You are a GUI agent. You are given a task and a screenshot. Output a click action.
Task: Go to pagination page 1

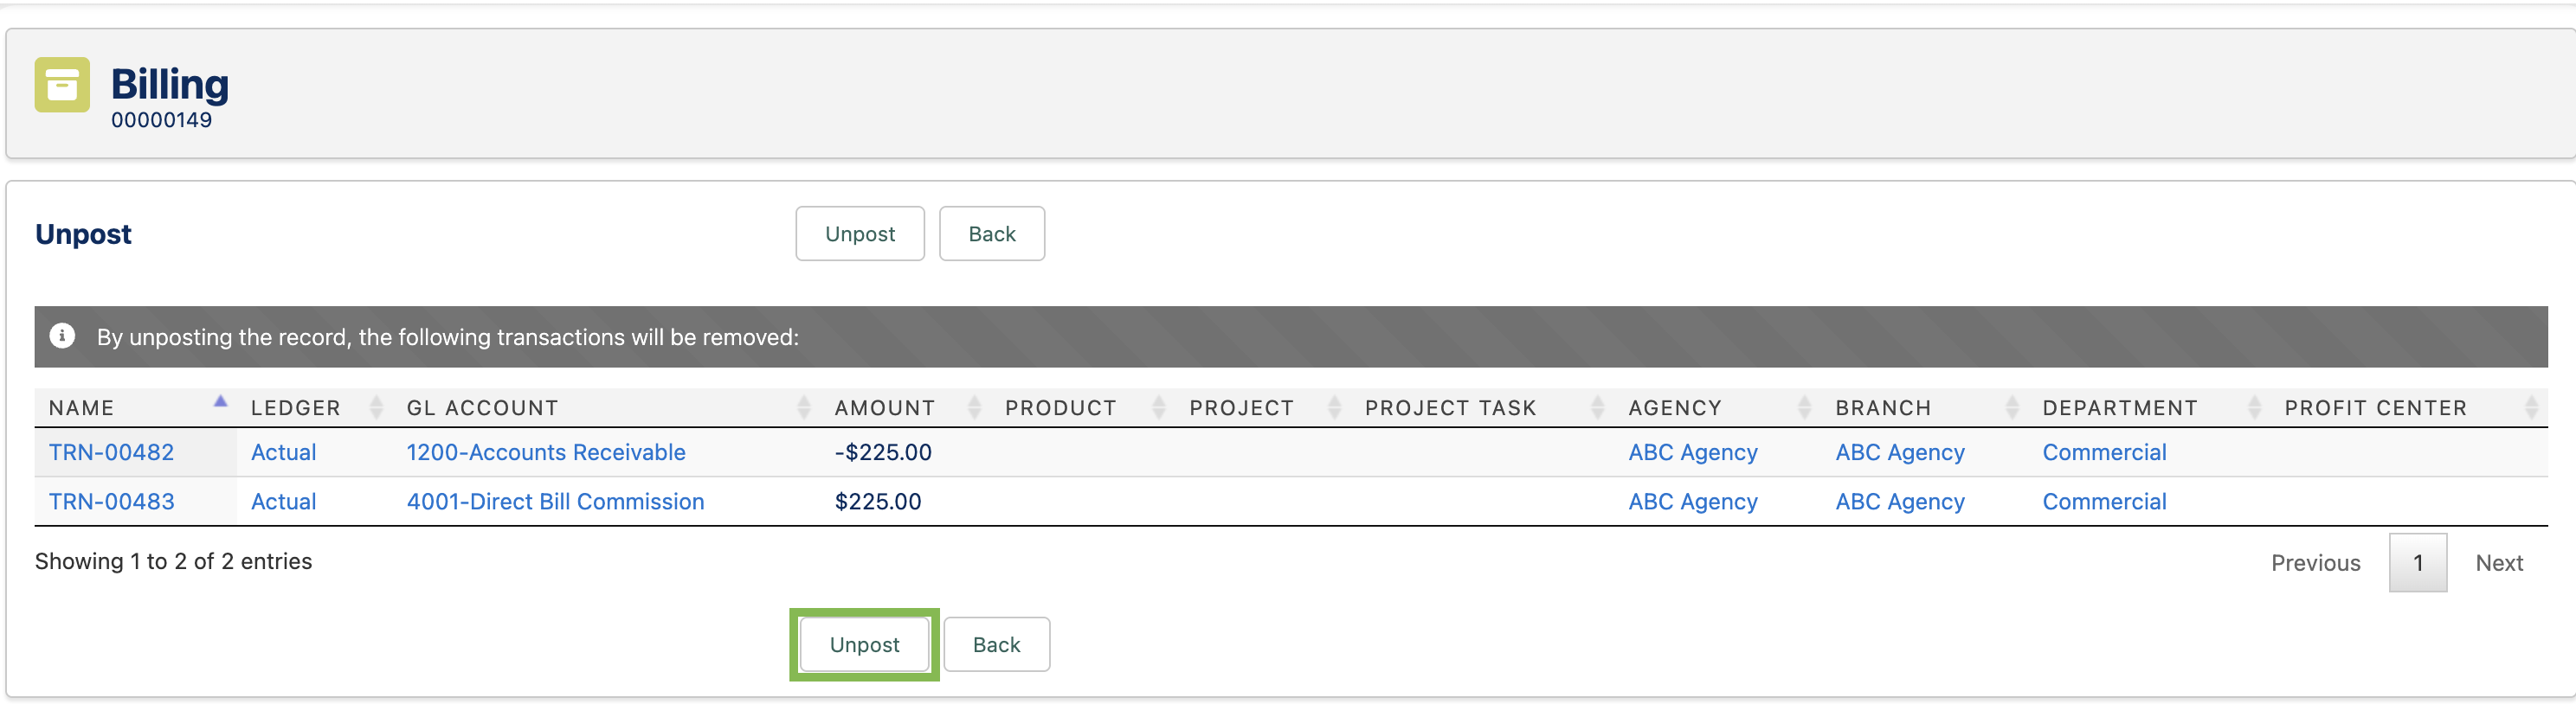click(x=2418, y=563)
